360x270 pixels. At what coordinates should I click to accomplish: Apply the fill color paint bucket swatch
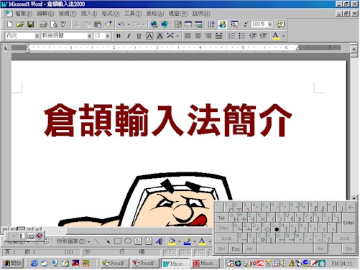pyautogui.click(x=172, y=241)
